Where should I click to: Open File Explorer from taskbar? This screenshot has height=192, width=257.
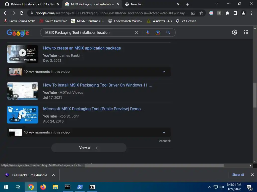pyautogui.click(x=55, y=187)
